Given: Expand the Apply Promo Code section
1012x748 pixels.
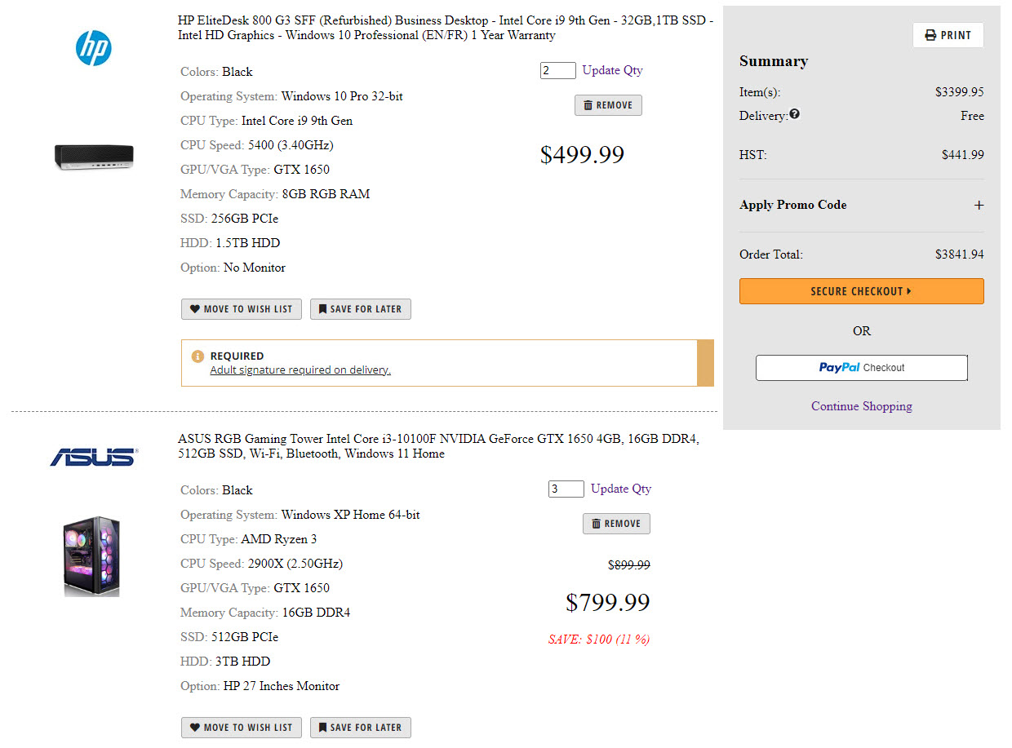Looking at the screenshot, I should pyautogui.click(x=979, y=206).
